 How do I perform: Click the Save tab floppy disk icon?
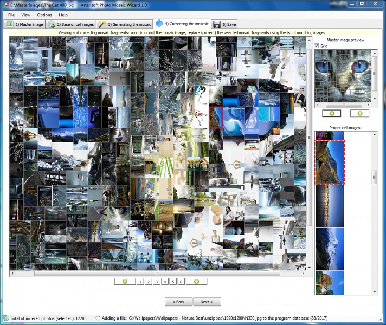click(x=217, y=24)
